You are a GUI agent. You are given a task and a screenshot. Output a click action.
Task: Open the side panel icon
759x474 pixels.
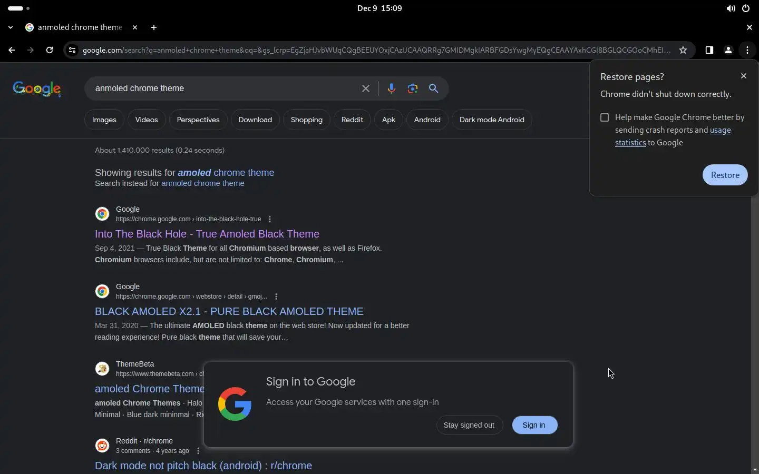coord(709,50)
